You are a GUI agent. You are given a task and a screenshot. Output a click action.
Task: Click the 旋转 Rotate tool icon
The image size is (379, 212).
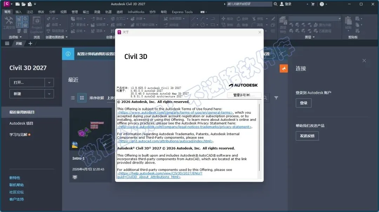pos(239,19)
